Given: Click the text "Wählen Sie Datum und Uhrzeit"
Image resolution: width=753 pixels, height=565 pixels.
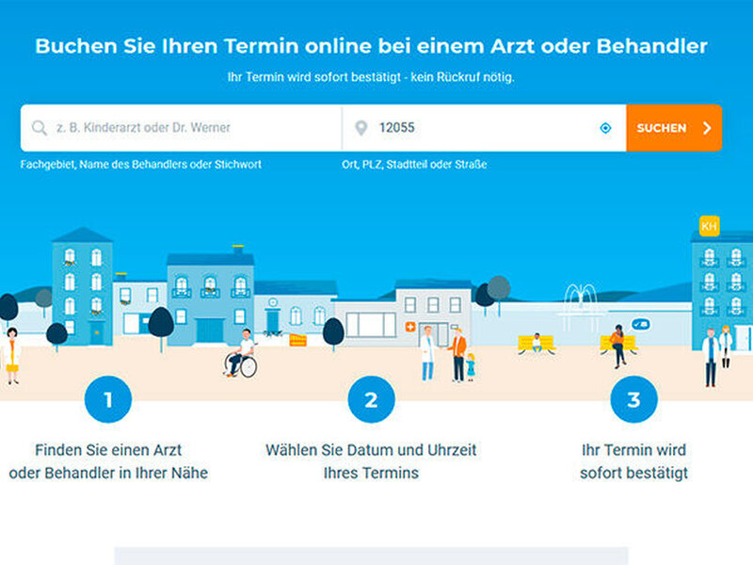Looking at the screenshot, I should 371,450.
